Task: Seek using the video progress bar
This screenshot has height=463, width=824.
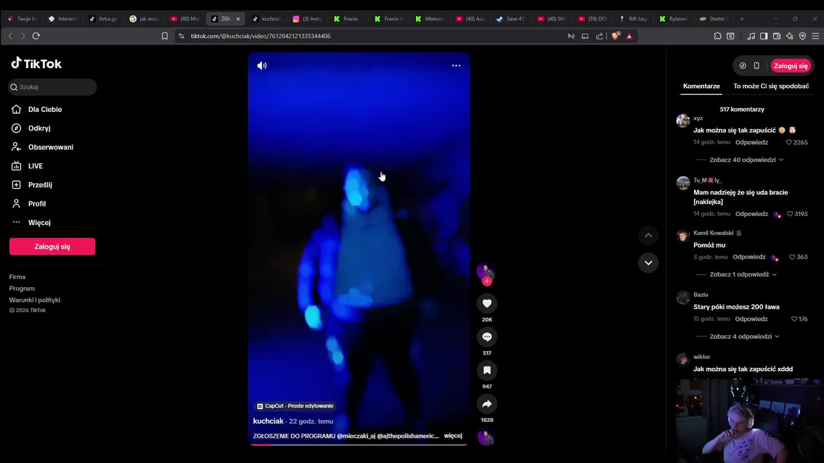Action: coord(359,444)
